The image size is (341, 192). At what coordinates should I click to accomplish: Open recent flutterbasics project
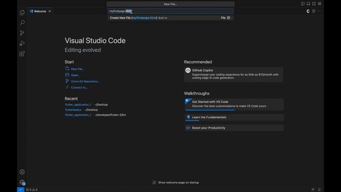[x=73, y=110]
